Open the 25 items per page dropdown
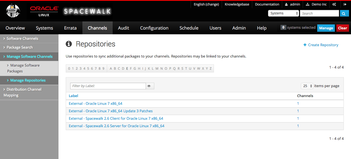The width and height of the screenshot is (351, 159). pyautogui.click(x=307, y=86)
